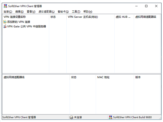The height and width of the screenshot is (122, 163).
Task: Click 未连接 status bar text
Action: pos(78,117)
